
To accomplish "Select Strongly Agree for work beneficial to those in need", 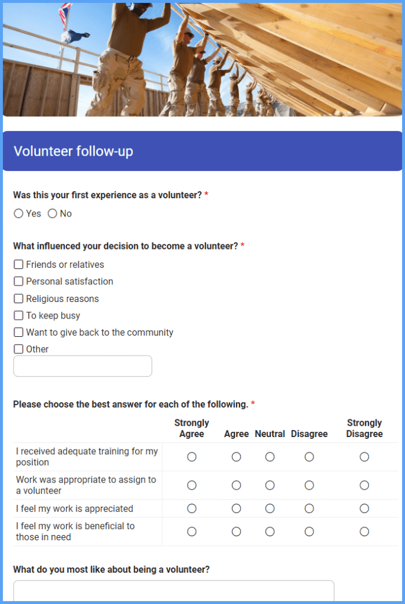I will pyautogui.click(x=191, y=531).
